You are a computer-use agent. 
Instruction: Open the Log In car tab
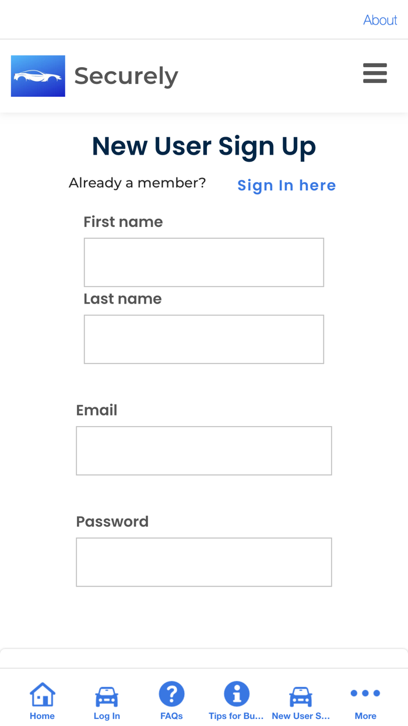[x=107, y=701]
